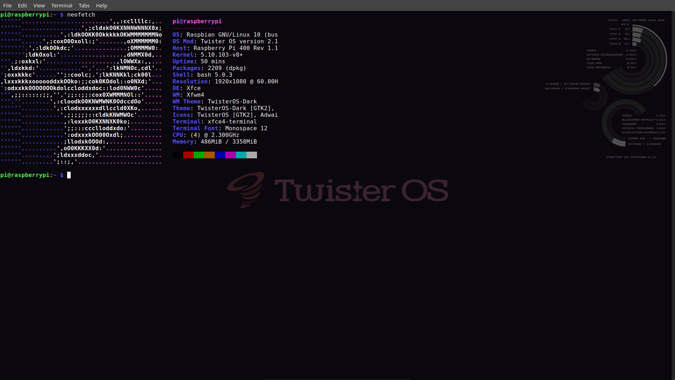The image size is (675, 380).
Task: Click the 'WM Theme: TwisterOS-Dark' line
Action: point(215,102)
